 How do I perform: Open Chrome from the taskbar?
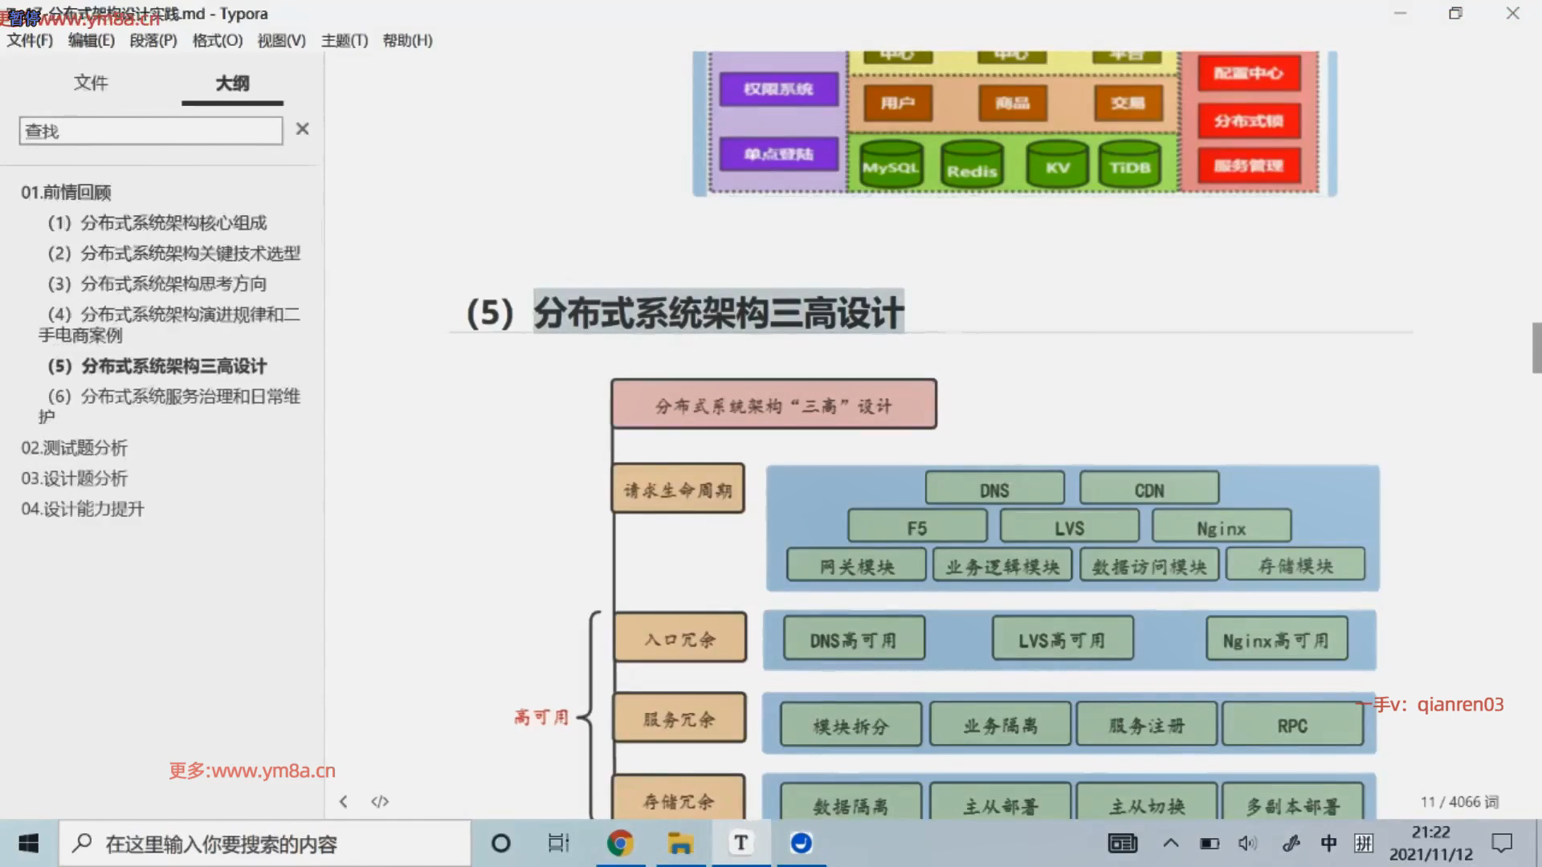(619, 843)
